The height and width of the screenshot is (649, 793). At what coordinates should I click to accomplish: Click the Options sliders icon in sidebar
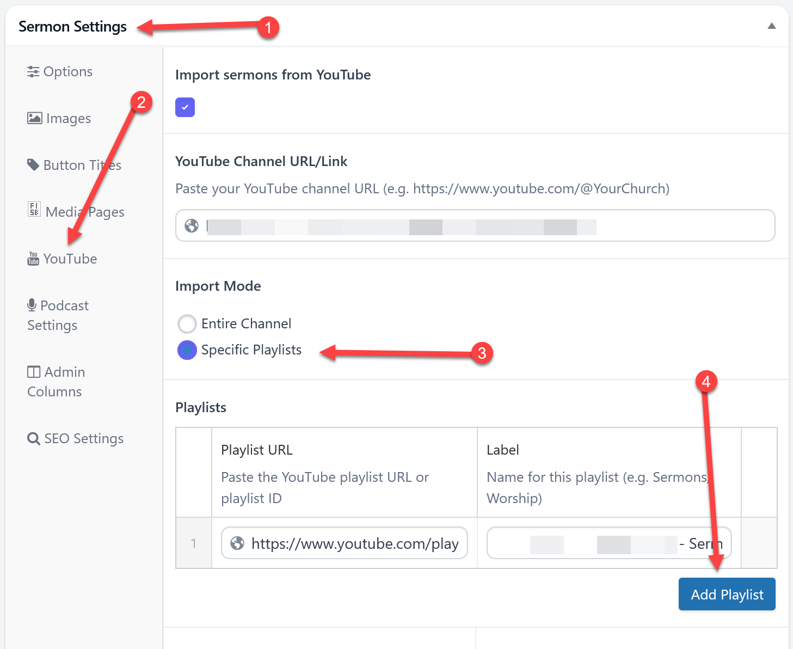tap(33, 72)
